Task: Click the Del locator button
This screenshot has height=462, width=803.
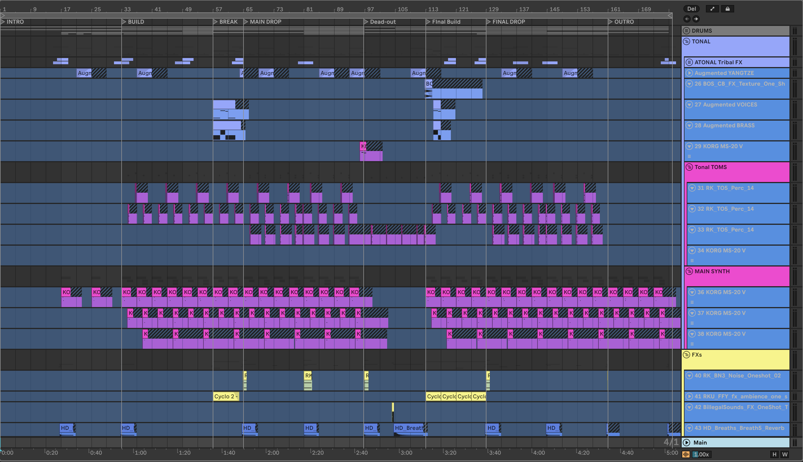Action: click(692, 9)
